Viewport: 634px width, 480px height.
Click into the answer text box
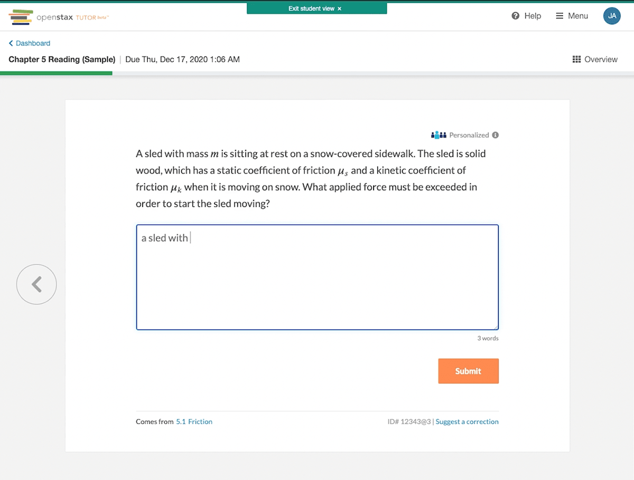coord(317,277)
